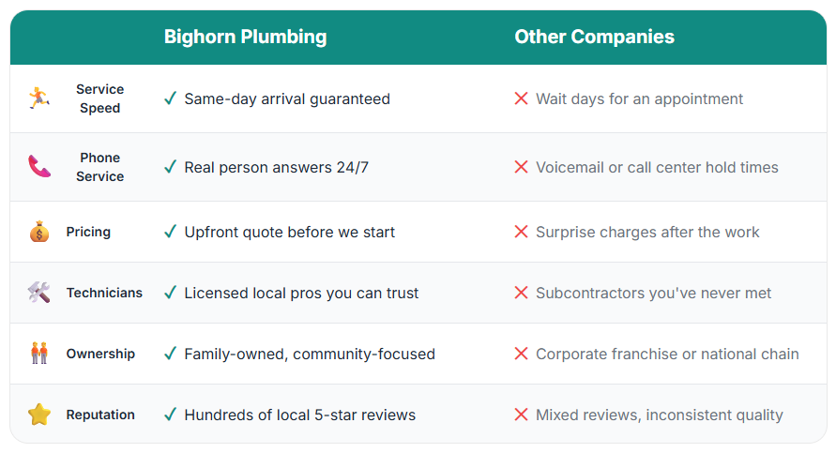The height and width of the screenshot is (453, 836).
Task: Click the hammer and wrench Technicians icon
Action: click(x=38, y=293)
